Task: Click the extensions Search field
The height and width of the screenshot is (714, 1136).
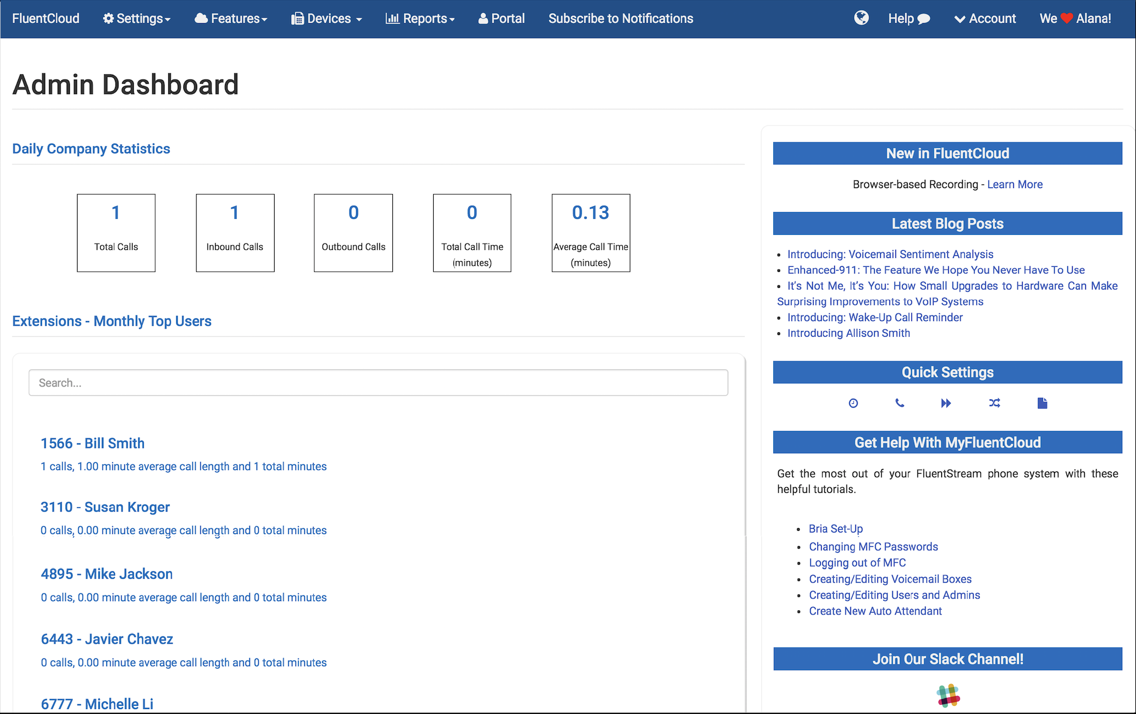Action: click(378, 383)
